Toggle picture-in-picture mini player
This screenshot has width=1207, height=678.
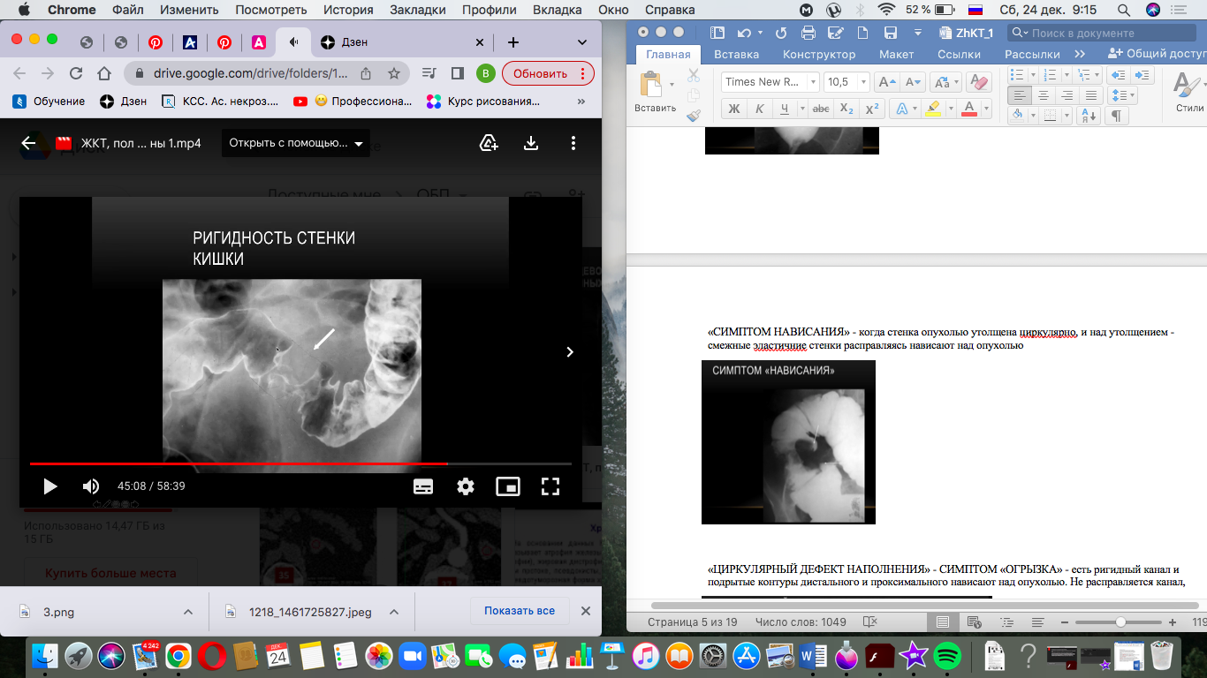tap(508, 486)
